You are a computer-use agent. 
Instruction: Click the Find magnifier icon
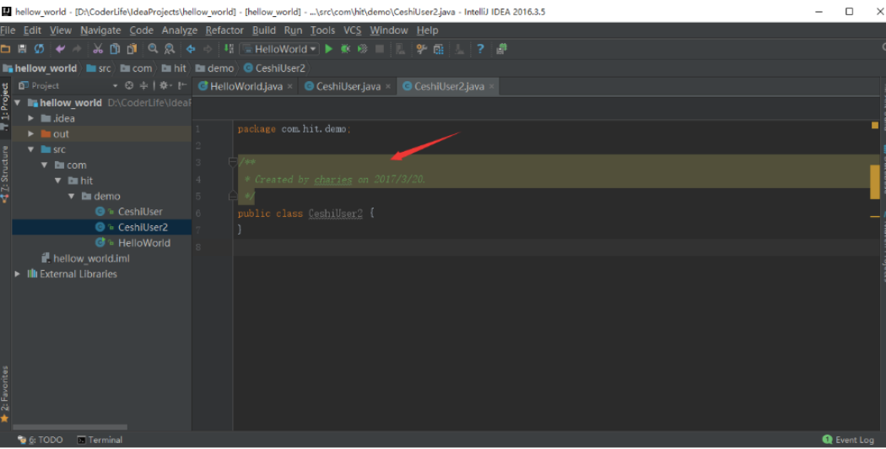coord(153,49)
